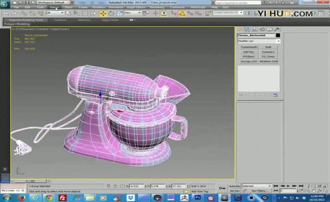Toggle 3D Snaps

(x=174, y=13)
